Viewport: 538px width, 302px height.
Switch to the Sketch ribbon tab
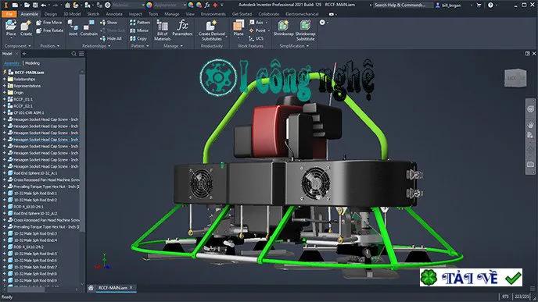[93, 14]
